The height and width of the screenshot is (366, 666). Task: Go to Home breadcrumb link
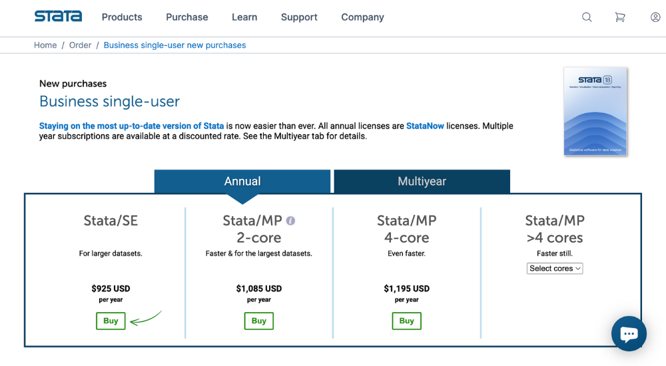pos(45,45)
